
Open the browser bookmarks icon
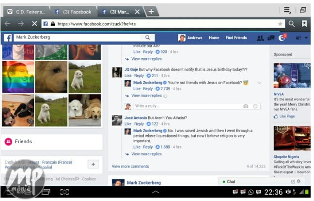tap(304, 23)
